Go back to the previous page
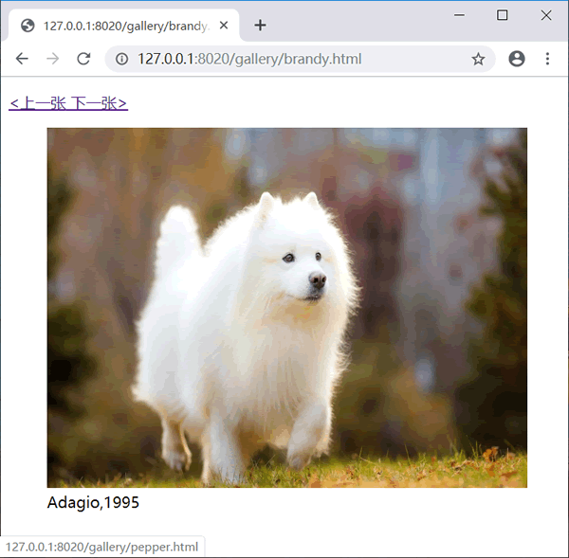Viewport: 569px width, 558px height. click(22, 59)
